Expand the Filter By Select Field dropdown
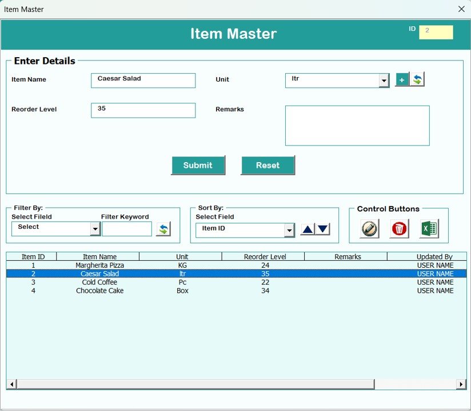Image resolution: width=471 pixels, height=411 pixels. click(95, 229)
